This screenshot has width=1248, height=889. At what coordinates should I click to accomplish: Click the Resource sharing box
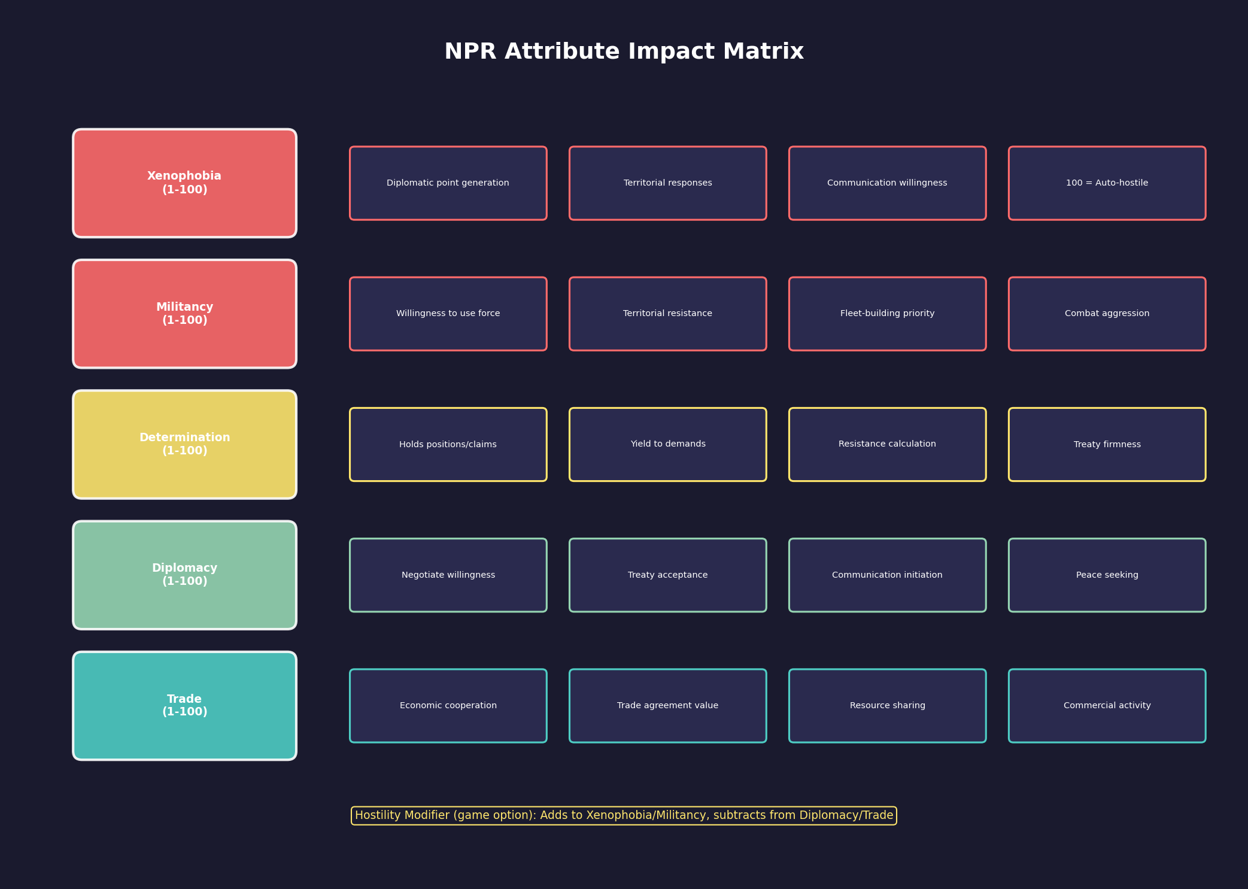(887, 705)
